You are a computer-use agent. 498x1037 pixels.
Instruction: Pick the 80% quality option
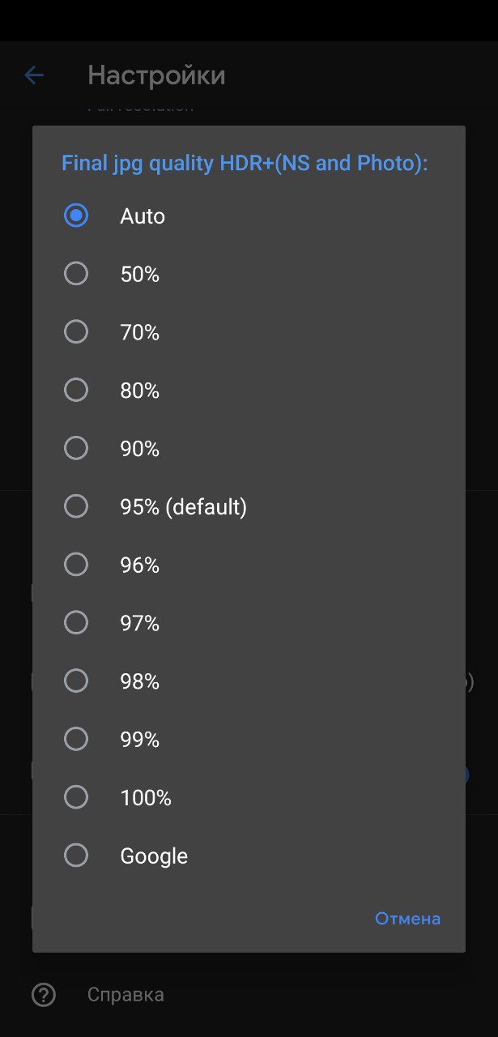point(76,390)
